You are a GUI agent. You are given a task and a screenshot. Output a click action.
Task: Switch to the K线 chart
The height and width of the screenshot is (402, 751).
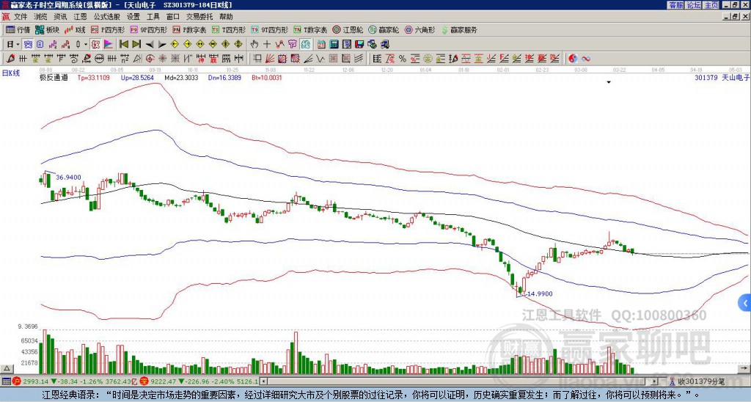pyautogui.click(x=76, y=29)
